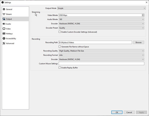Click Browse for recording path
This screenshot has height=116, width=149.
[x=139, y=42]
